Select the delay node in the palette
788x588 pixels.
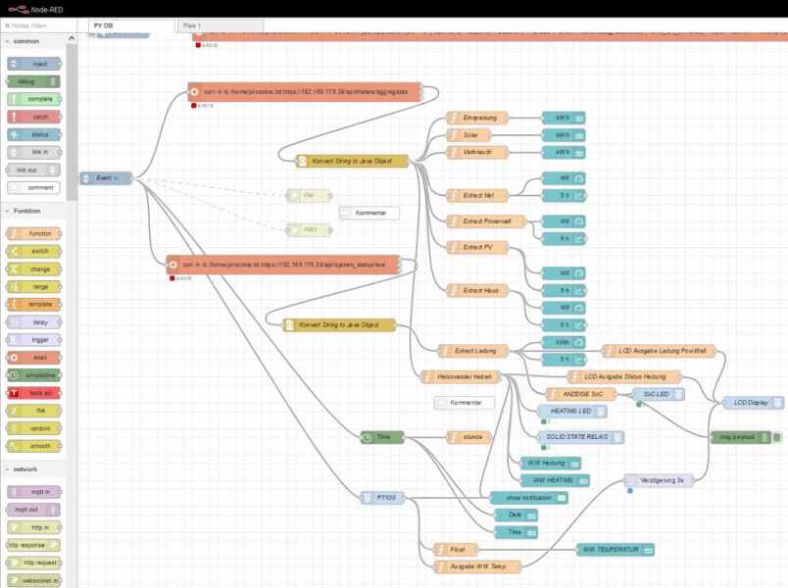click(33, 322)
